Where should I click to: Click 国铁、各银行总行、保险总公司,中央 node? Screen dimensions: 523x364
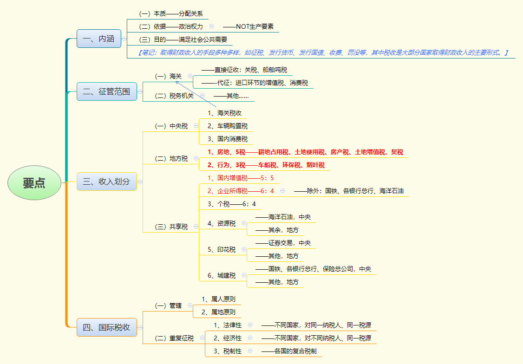tap(313, 269)
